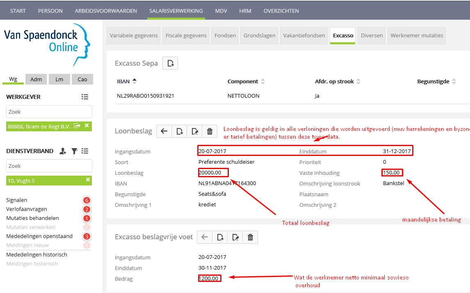Edit the Loonbeslag entry
This screenshot has height=293, width=470.
point(194,131)
